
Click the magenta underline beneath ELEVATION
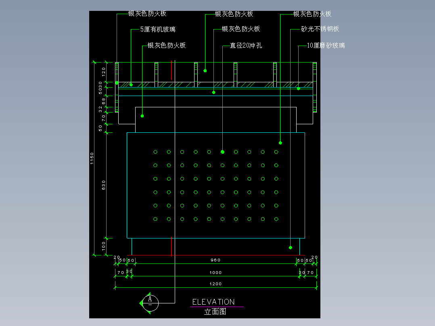click(x=217, y=307)
